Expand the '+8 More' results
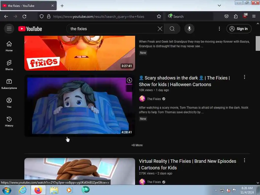 point(137,145)
